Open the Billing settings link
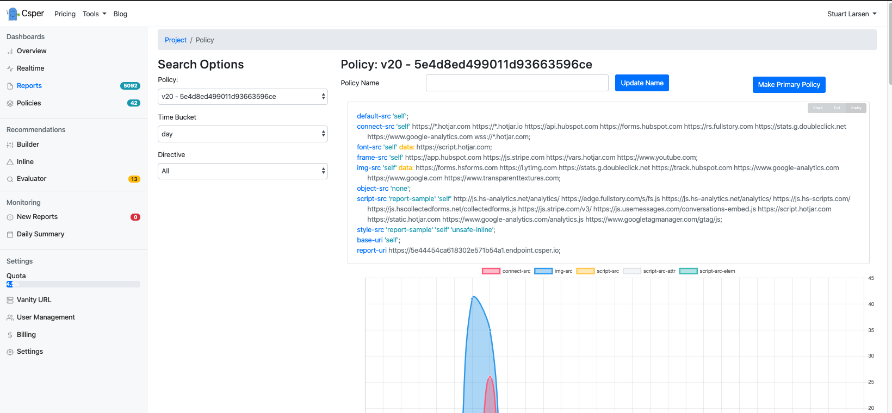 click(x=26, y=335)
